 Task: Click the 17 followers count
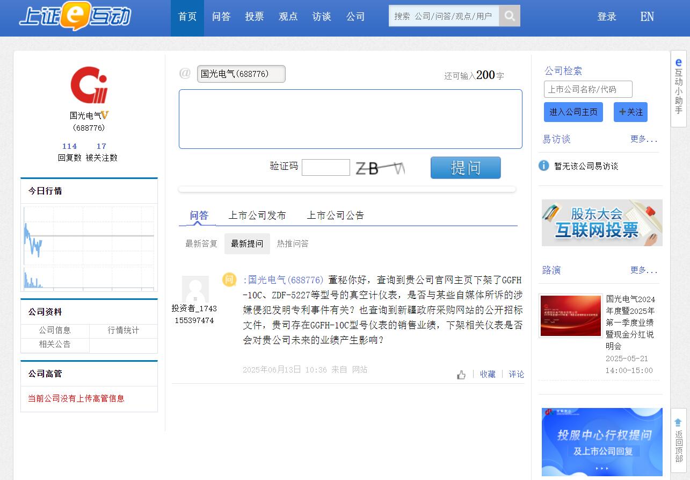[101, 146]
